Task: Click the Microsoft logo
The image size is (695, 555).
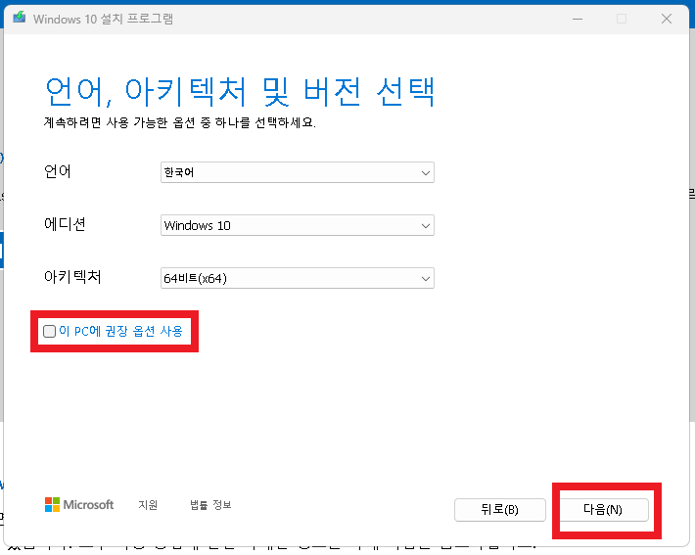Action: click(79, 504)
